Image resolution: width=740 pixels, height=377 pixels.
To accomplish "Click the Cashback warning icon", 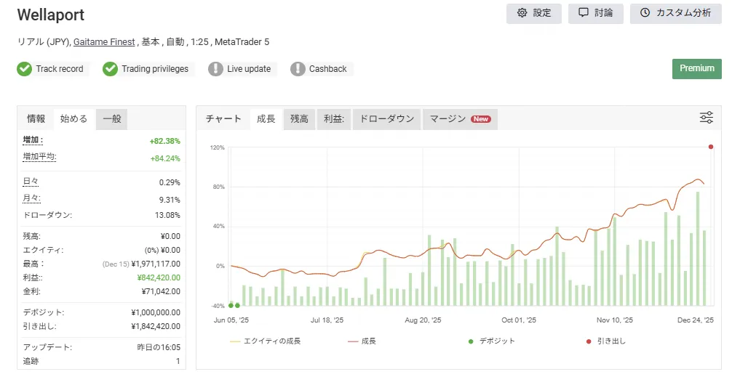I will pyautogui.click(x=298, y=69).
